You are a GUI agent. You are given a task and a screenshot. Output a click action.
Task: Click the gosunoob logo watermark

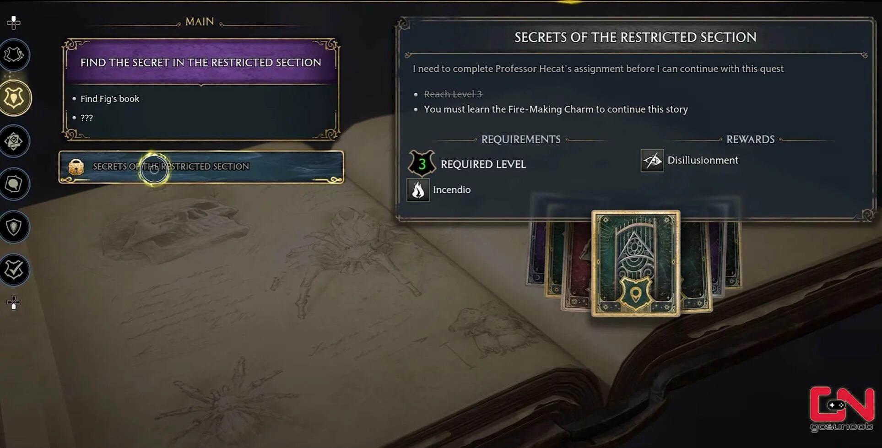tap(841, 409)
